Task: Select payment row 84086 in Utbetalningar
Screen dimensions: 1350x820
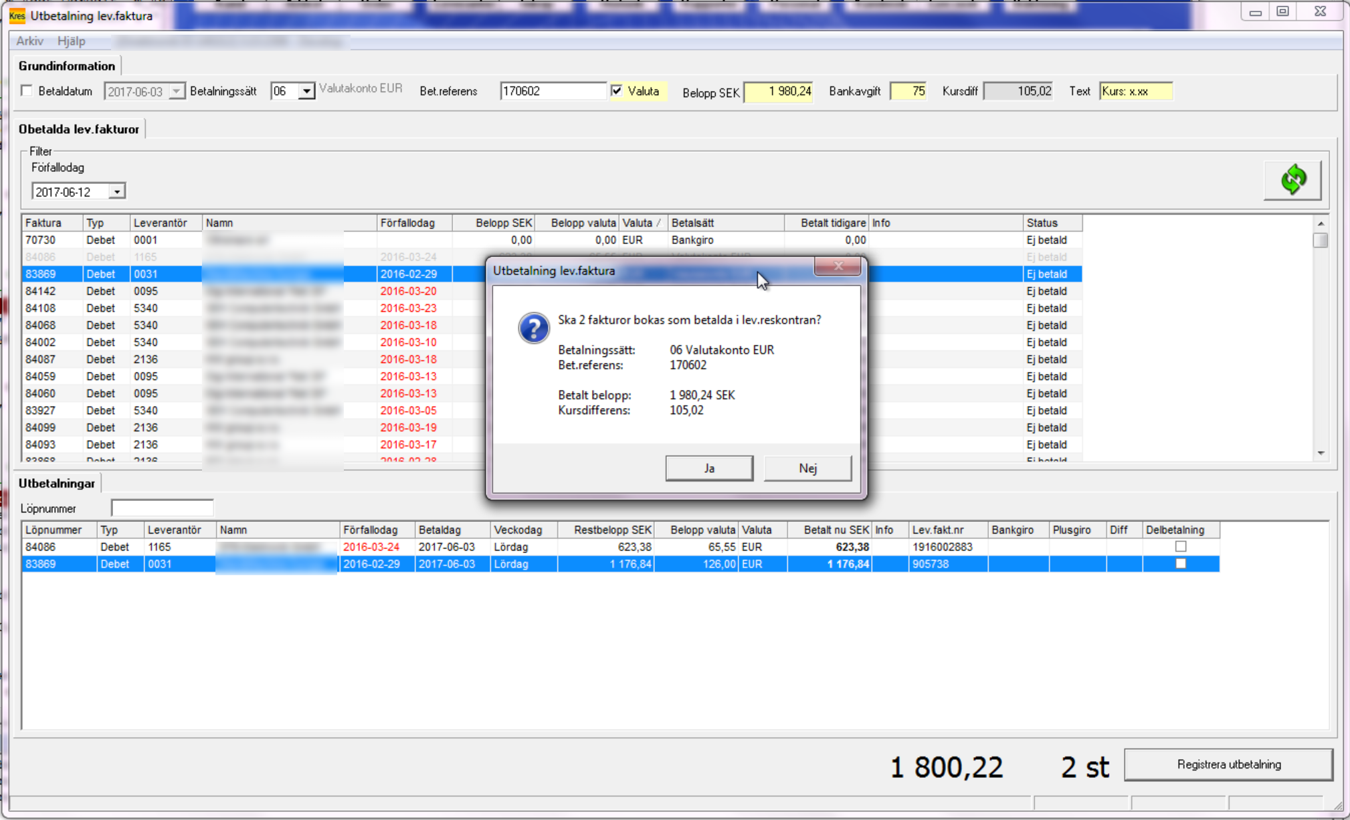Action: (621, 546)
